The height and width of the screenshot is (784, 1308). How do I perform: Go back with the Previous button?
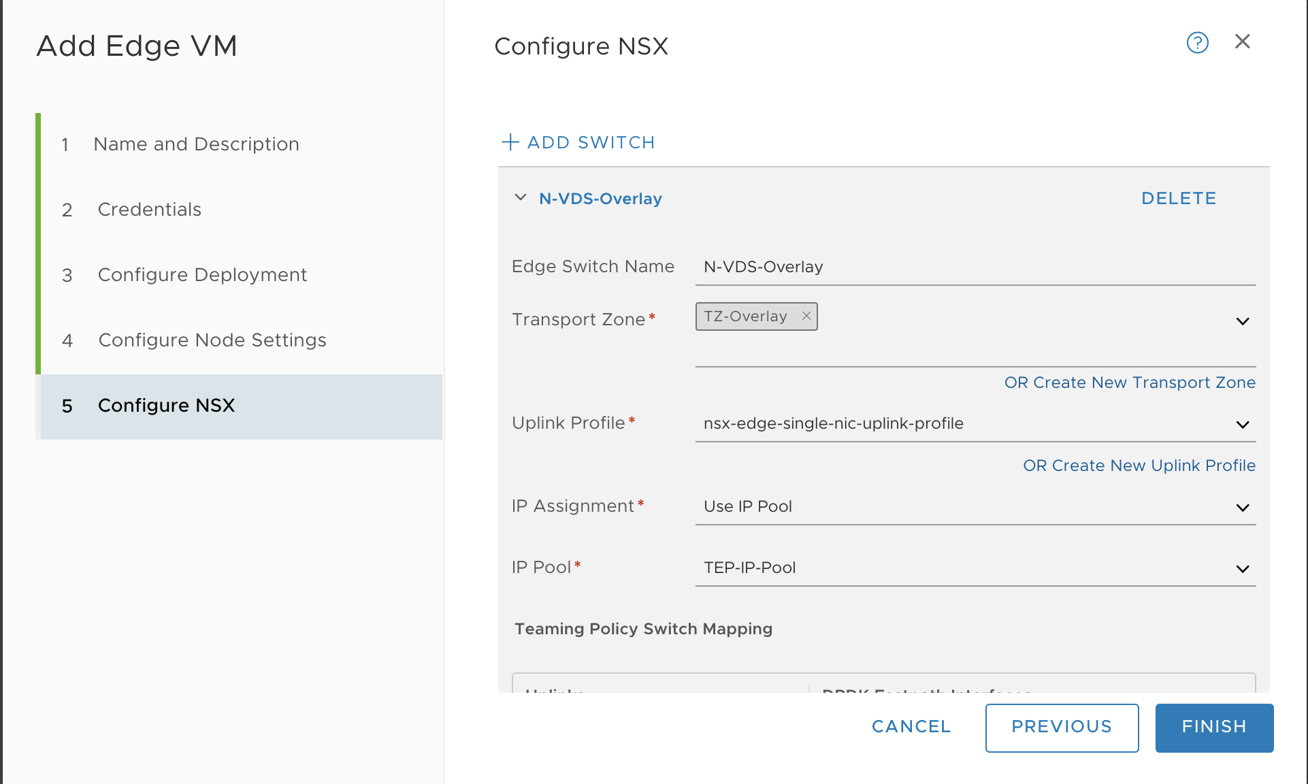coord(1062,728)
